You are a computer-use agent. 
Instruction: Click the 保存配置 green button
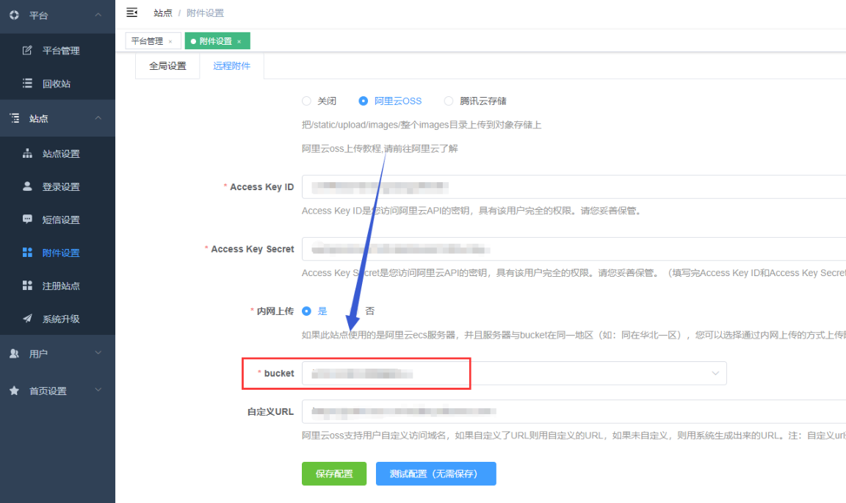[x=333, y=474]
